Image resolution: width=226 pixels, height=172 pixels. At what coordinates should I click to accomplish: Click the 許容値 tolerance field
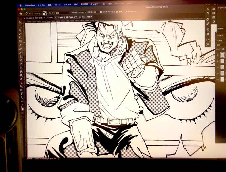[96, 12]
